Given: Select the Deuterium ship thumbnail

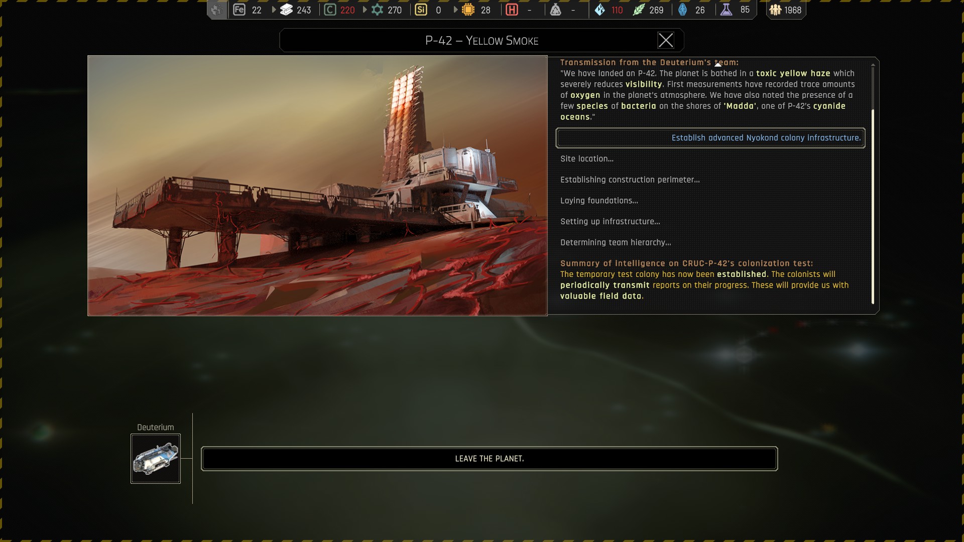Looking at the screenshot, I should click(x=156, y=459).
